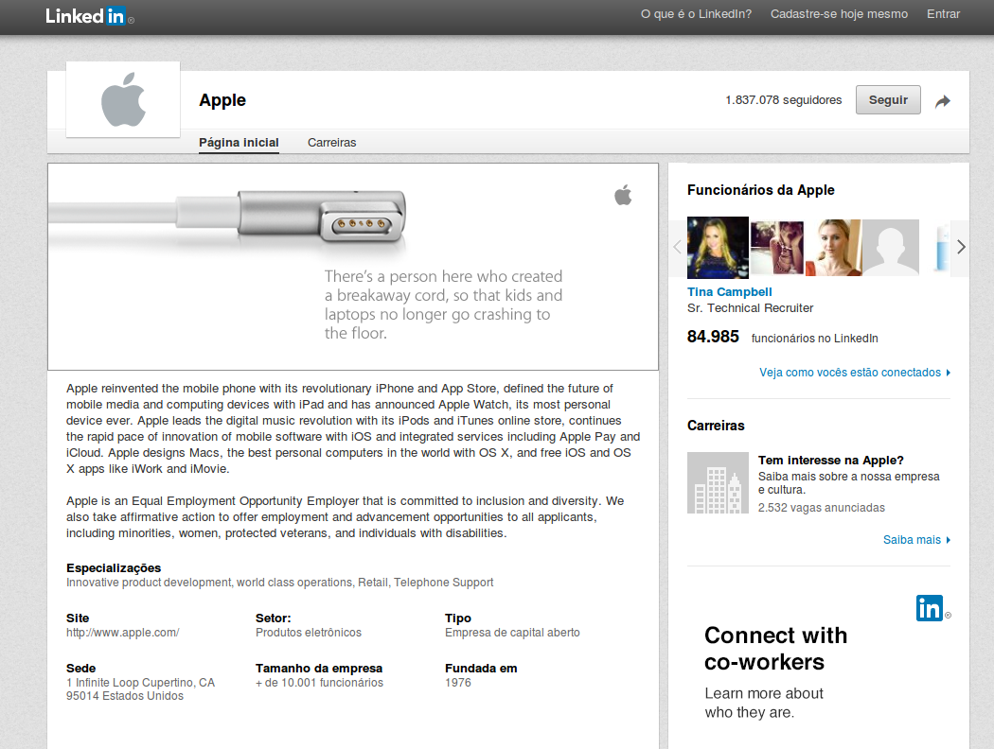Click 'Veja como vocês estão conectados'
994x749 pixels.
tap(855, 373)
